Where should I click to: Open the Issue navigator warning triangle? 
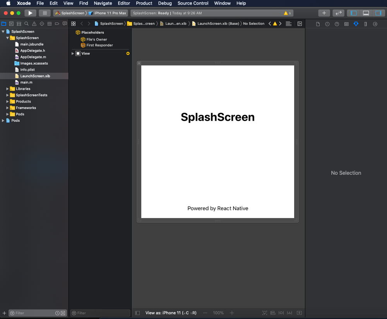34,24
